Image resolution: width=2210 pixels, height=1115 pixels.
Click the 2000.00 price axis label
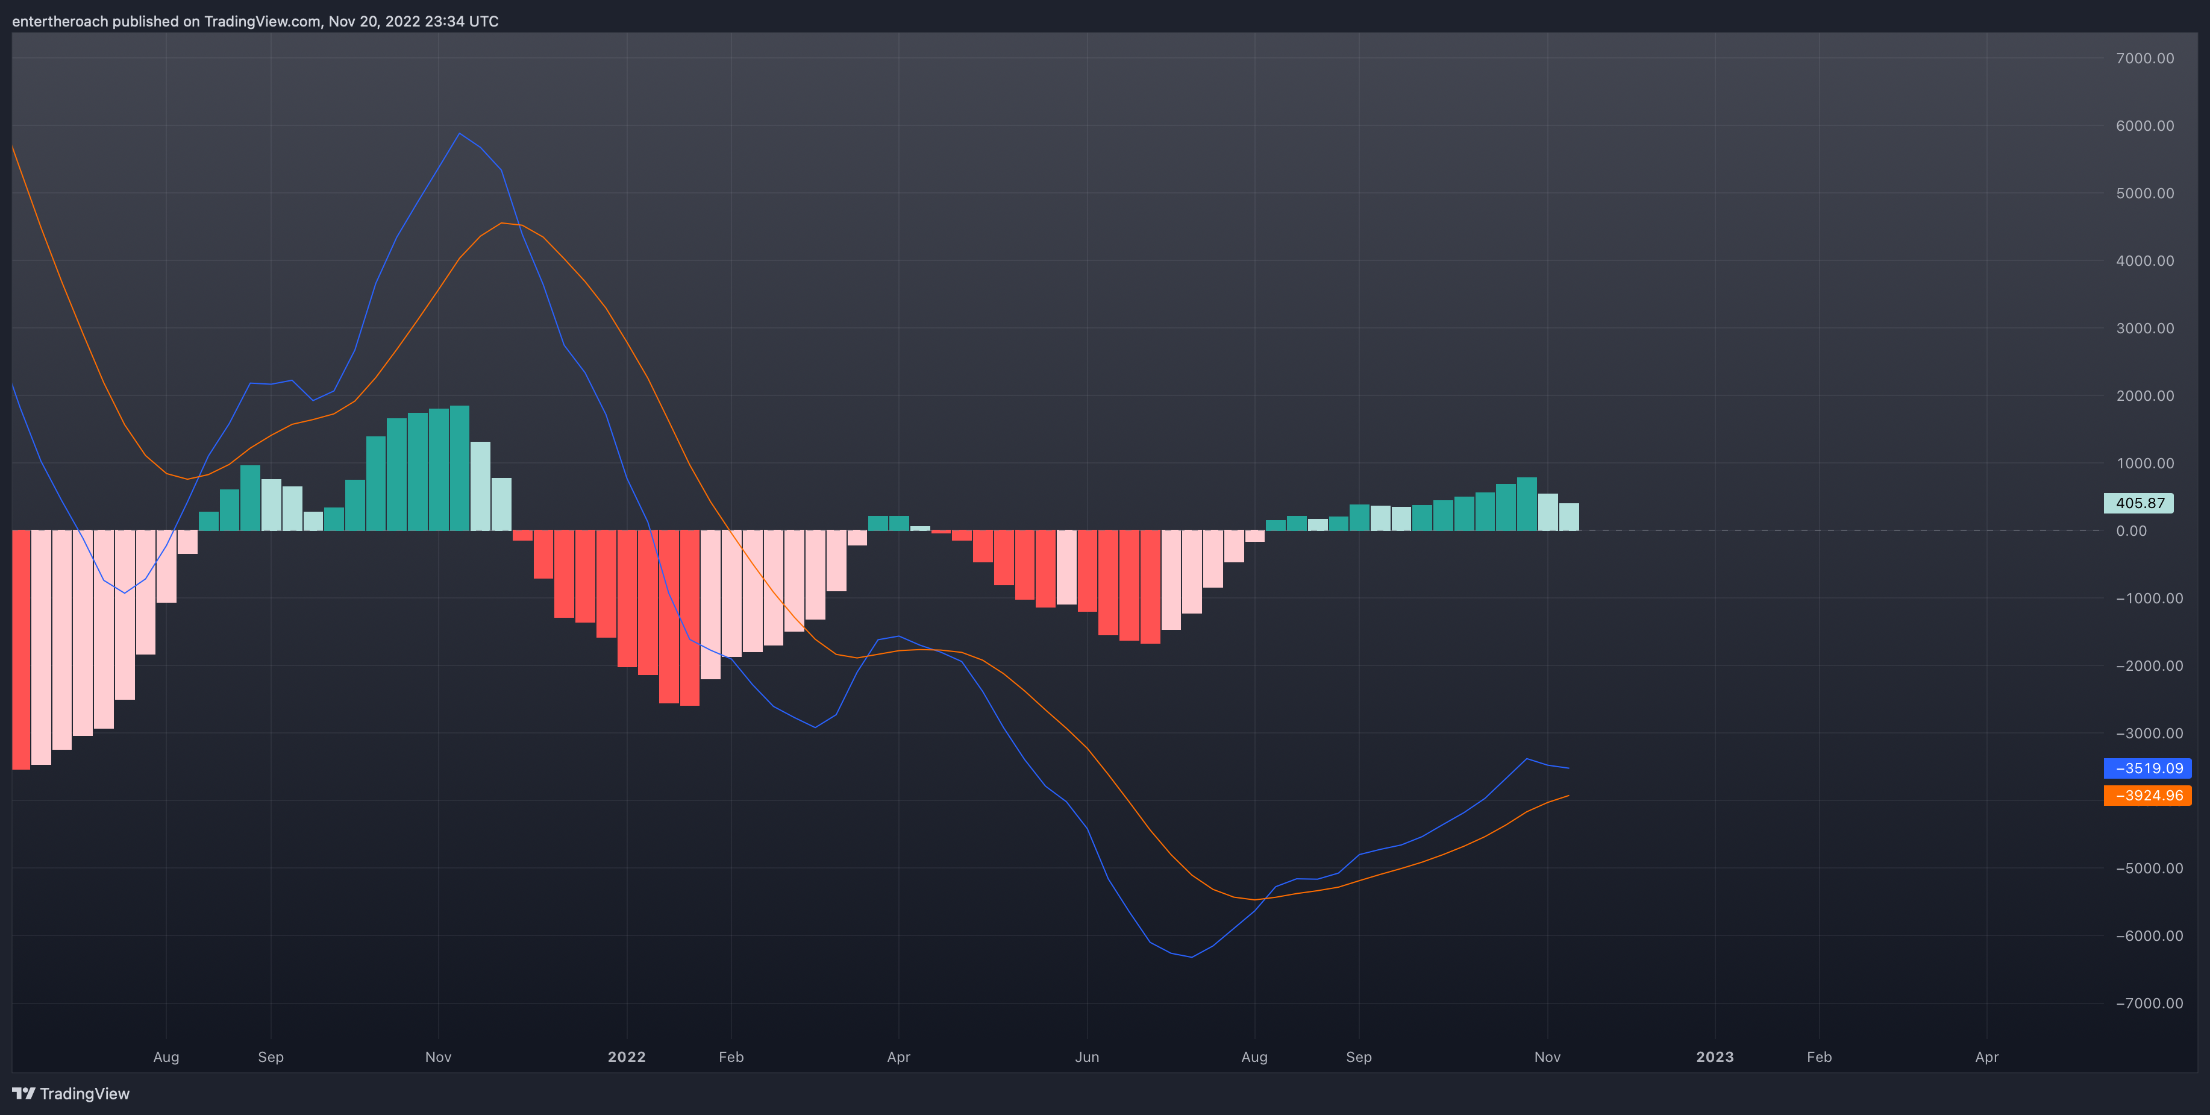click(x=2145, y=396)
